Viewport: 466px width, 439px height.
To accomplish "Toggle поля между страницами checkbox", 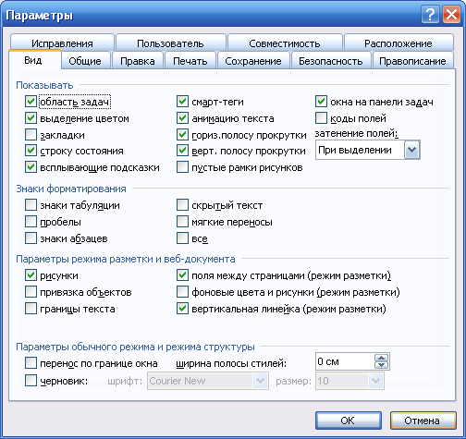I will 182,275.
